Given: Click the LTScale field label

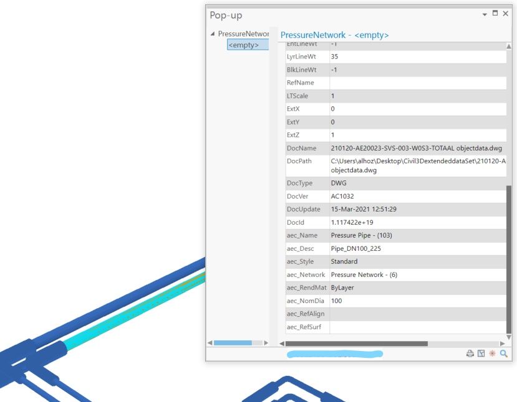Looking at the screenshot, I should click(x=297, y=96).
